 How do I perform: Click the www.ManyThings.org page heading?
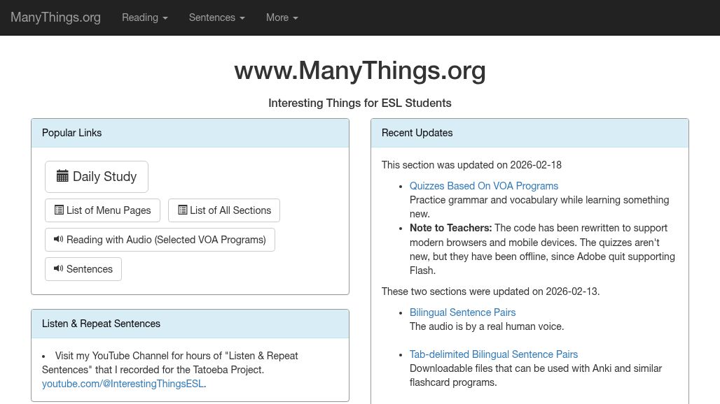(359, 71)
